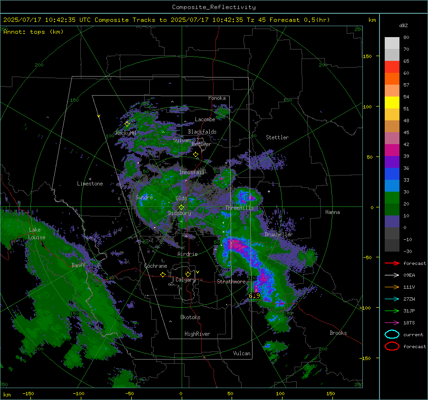The image size is (428, 400).
Task: Click the Lake Louise label
Action: point(37,234)
